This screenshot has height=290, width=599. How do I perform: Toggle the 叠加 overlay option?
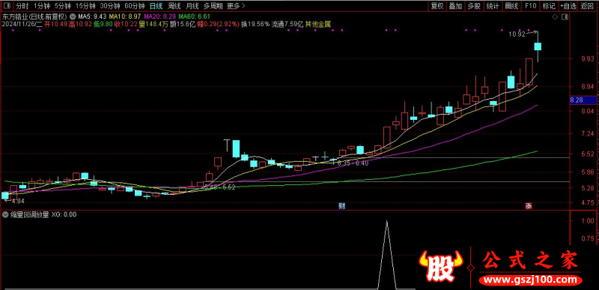click(x=455, y=6)
